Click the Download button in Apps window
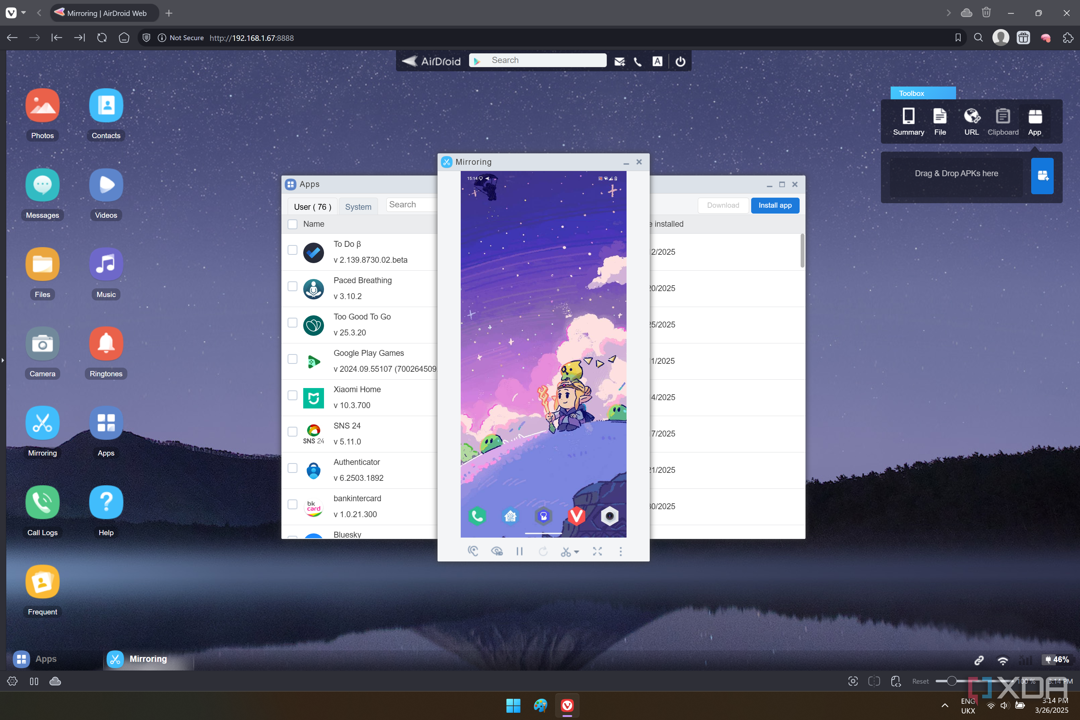Image resolution: width=1080 pixels, height=720 pixels. 723,205
